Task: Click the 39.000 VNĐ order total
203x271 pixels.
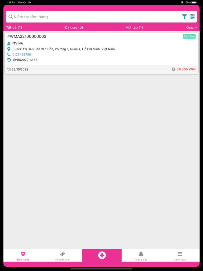Action: (186, 69)
